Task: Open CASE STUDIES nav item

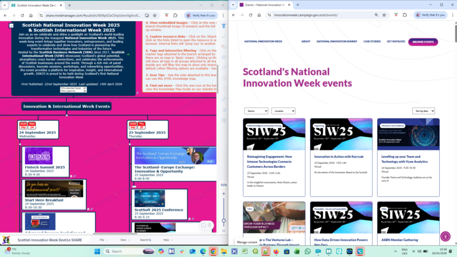Action: [x=372, y=42]
